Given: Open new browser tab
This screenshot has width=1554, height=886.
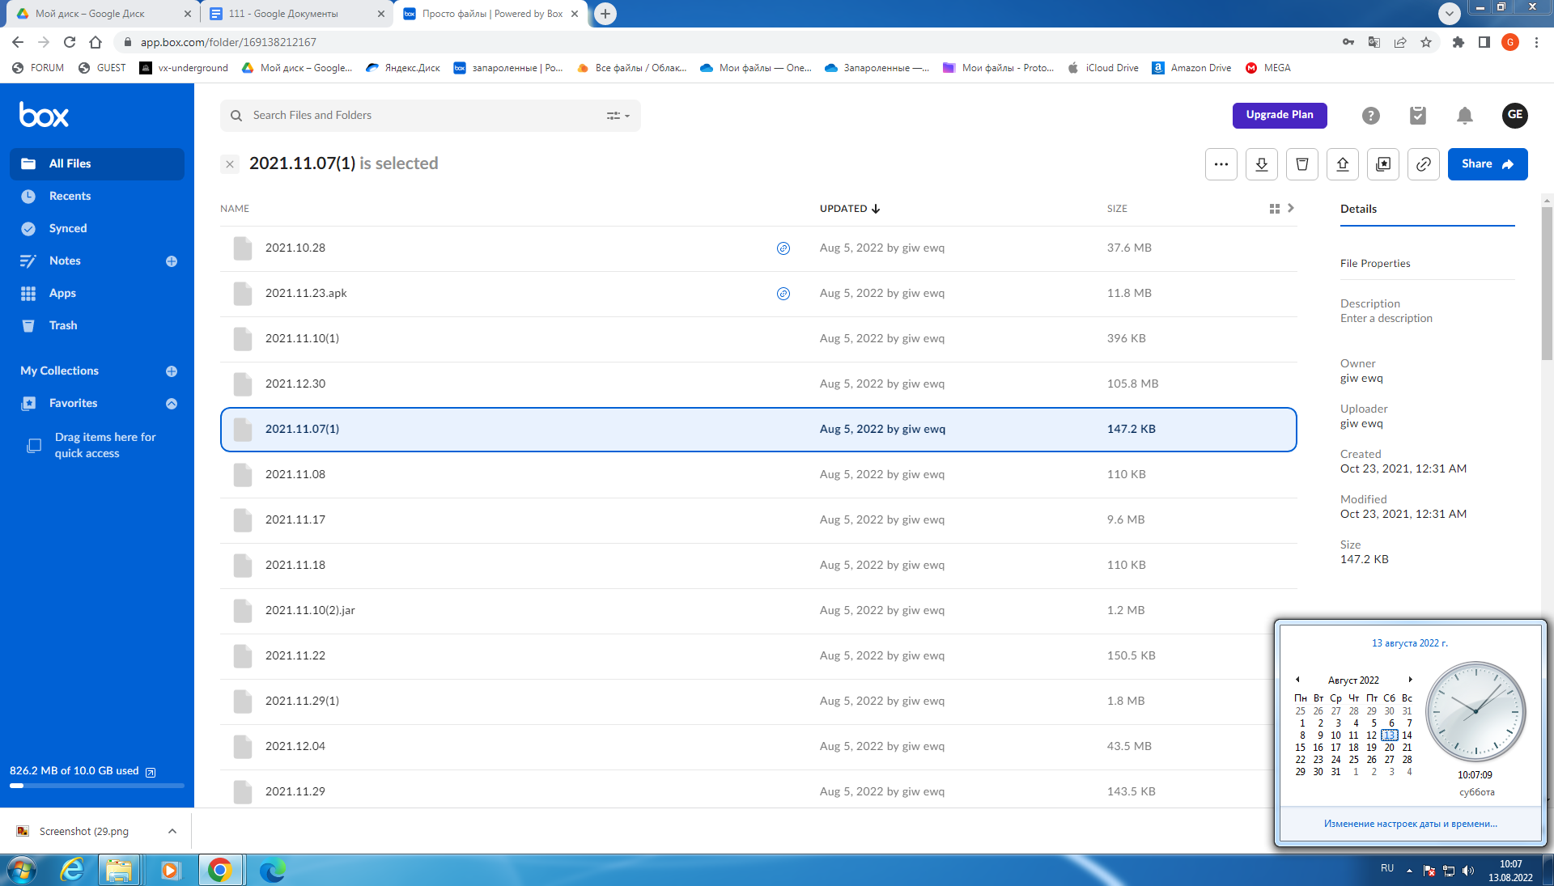Looking at the screenshot, I should (605, 14).
